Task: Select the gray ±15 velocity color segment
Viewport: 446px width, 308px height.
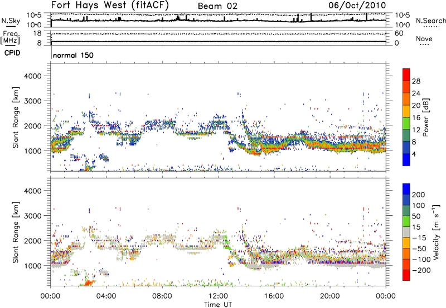Action: [406, 232]
